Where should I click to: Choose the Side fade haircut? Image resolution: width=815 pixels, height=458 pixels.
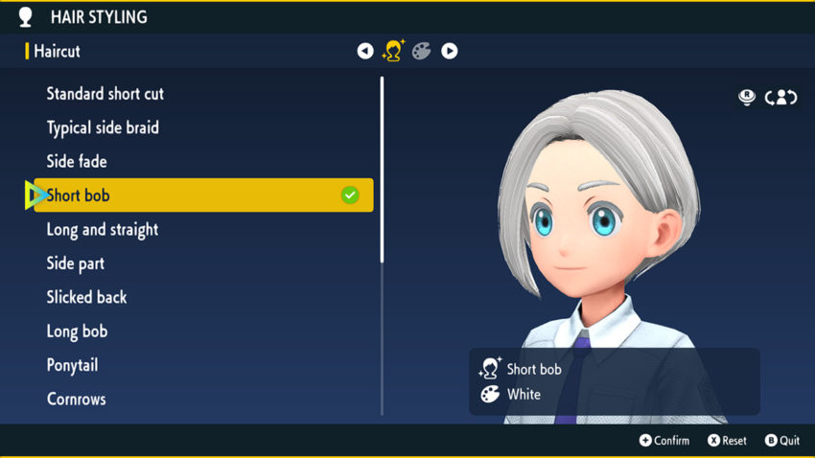click(x=77, y=162)
